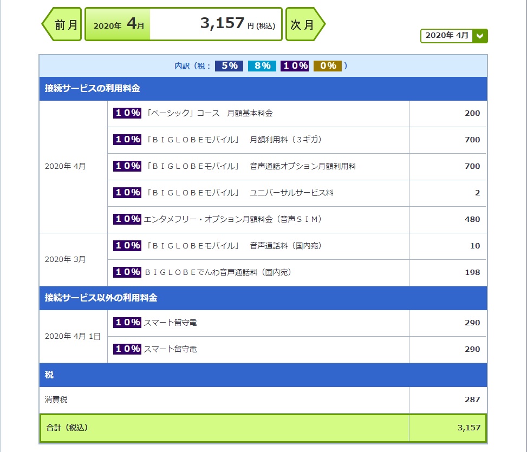Click 接続サービス以外の利用料金 section header
527x452 pixels.
pos(263,298)
